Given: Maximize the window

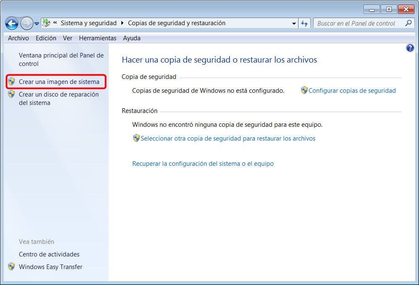Looking at the screenshot, I should (x=389, y=9).
